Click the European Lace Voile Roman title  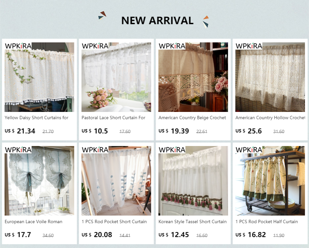[33, 222]
